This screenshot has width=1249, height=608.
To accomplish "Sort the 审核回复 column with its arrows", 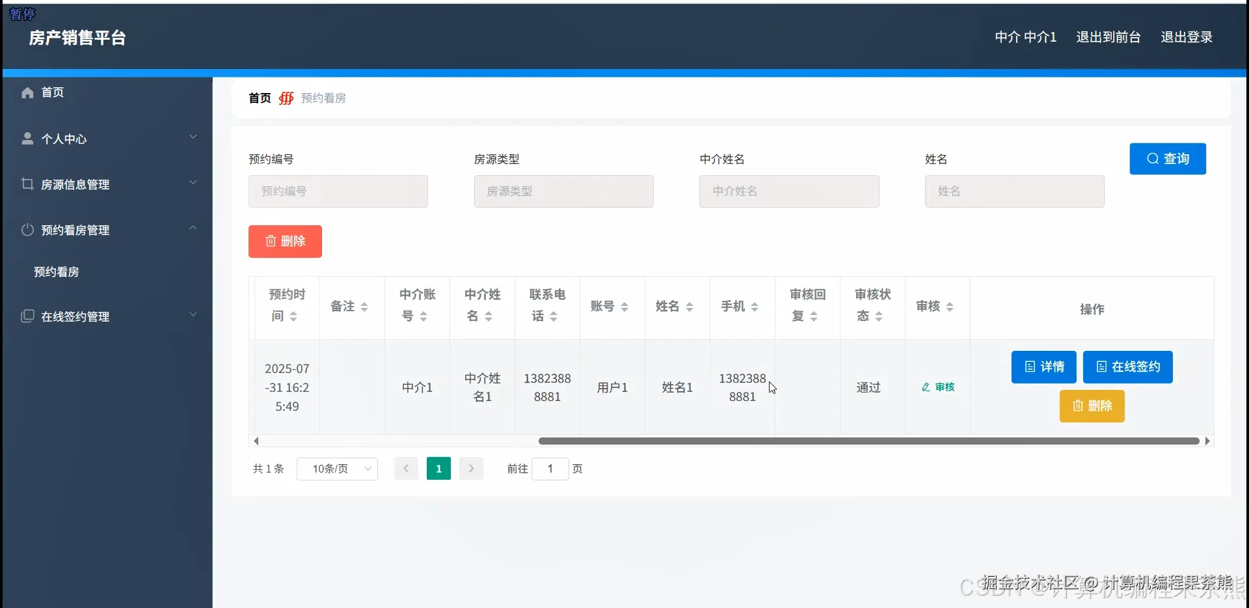I will pyautogui.click(x=814, y=316).
